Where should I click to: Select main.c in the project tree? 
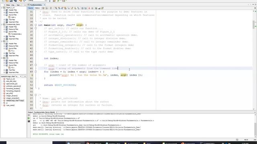coord(13,17)
